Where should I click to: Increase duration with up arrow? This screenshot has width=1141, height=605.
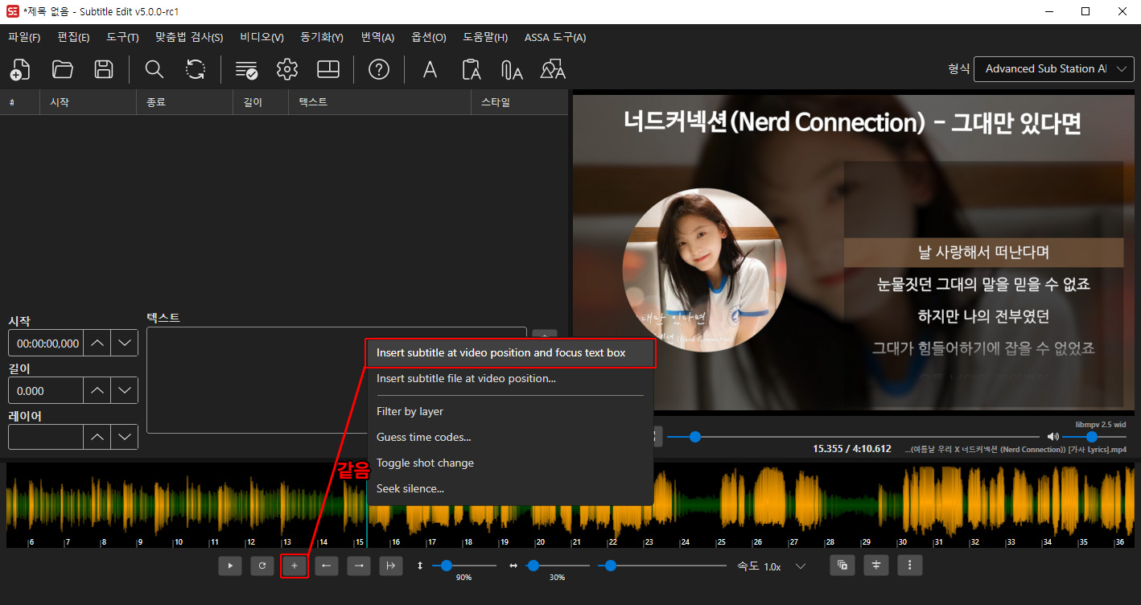click(x=97, y=390)
